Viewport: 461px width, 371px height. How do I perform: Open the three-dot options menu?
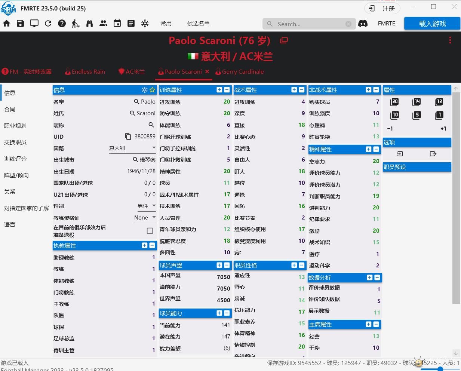coord(450,40)
